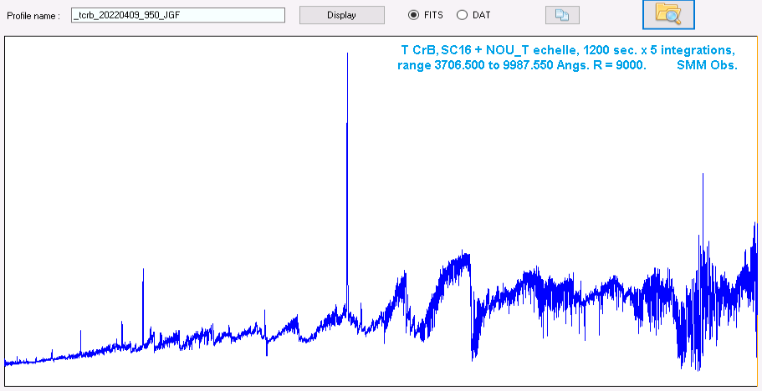This screenshot has width=762, height=391.
Task: Click the smallest emission spike at far left
Action: (80, 333)
